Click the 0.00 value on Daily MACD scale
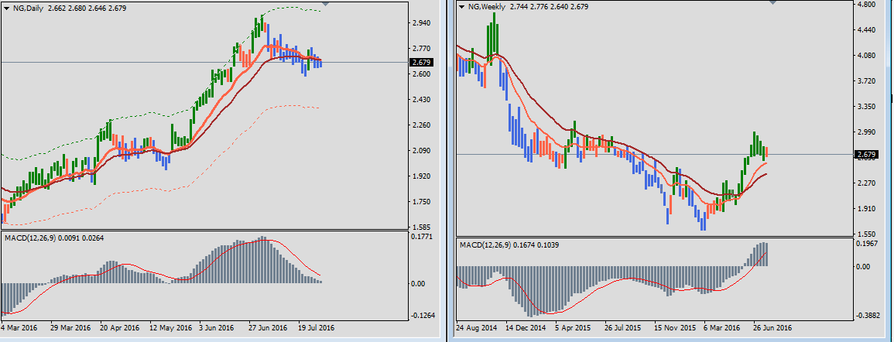894x342 pixels. coord(419,284)
